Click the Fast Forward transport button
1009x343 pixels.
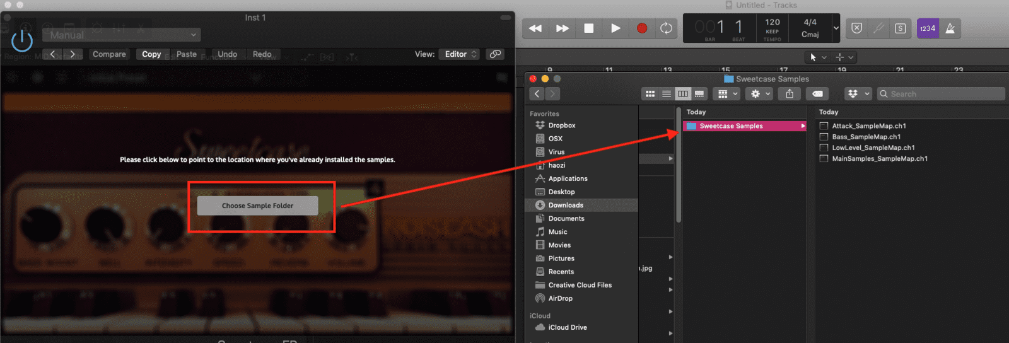[x=562, y=28]
